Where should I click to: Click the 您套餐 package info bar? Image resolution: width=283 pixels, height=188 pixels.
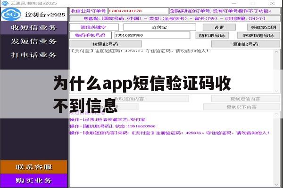(175, 18)
